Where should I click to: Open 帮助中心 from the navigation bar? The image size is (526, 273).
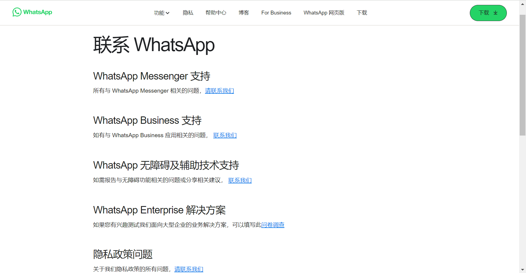216,13
